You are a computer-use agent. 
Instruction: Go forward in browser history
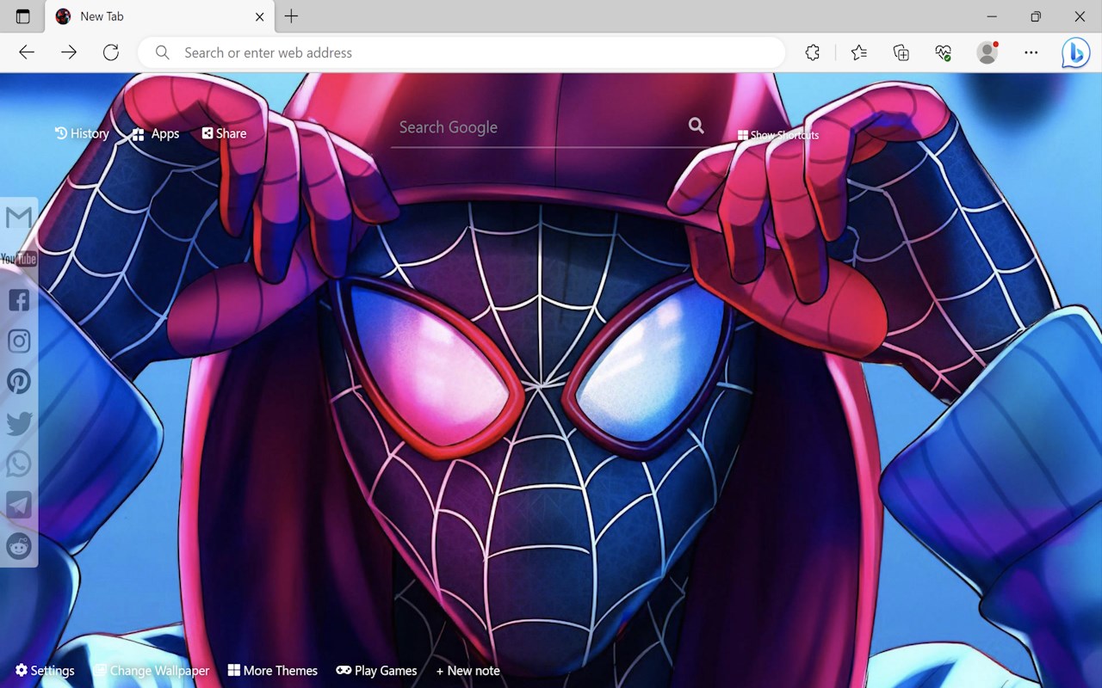pyautogui.click(x=69, y=52)
